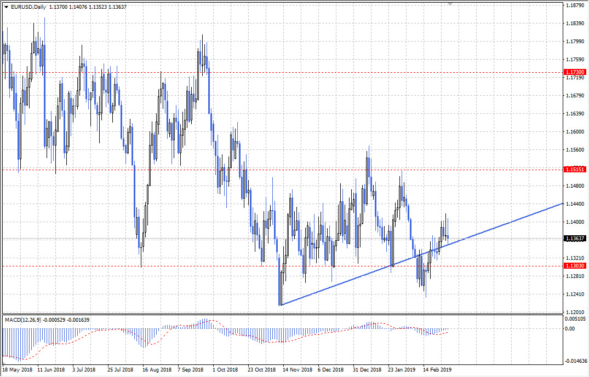
Task: Click the 3 Jul 2018 date label
Action: pyautogui.click(x=84, y=369)
